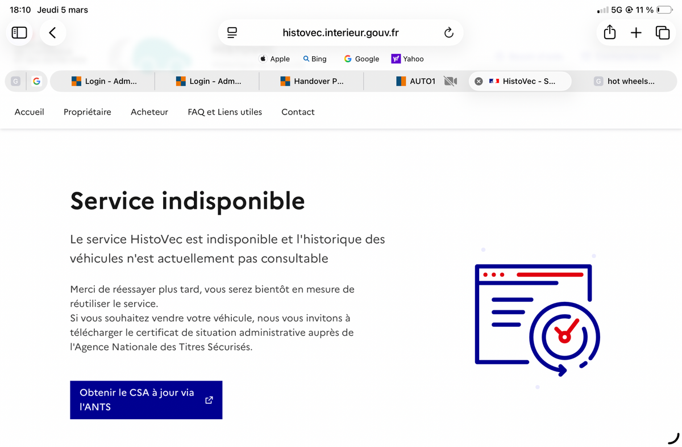Image resolution: width=682 pixels, height=447 pixels.
Task: Open the Yahoo favorites bookmark
Action: click(407, 59)
